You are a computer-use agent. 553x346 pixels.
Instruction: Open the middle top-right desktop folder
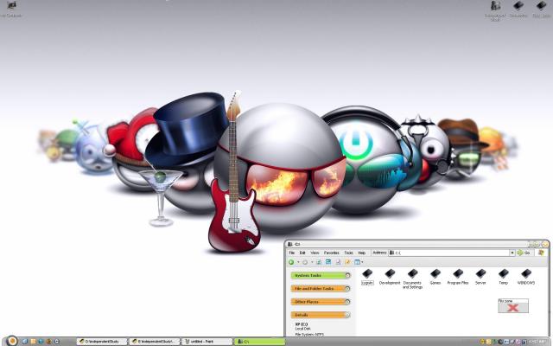(518, 10)
